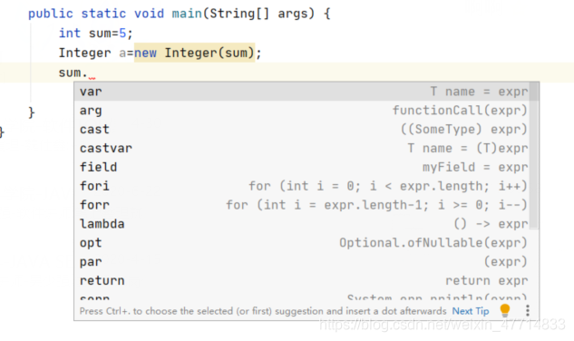
Task: Click the lightbulb tip icon
Action: pos(505,310)
